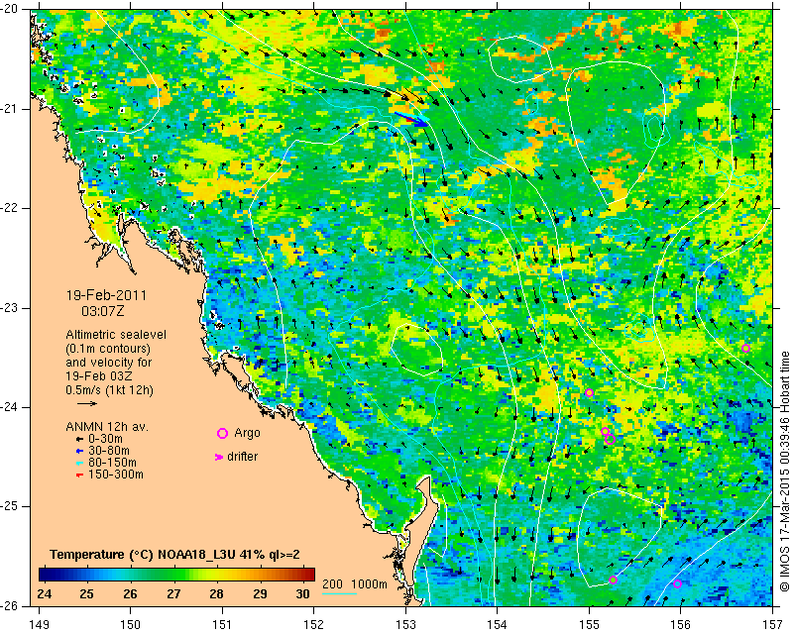Click the 0.5m/s velocity scale arrow

[x=87, y=403]
